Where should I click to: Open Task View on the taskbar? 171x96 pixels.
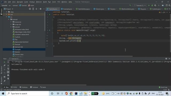tap(58, 94)
